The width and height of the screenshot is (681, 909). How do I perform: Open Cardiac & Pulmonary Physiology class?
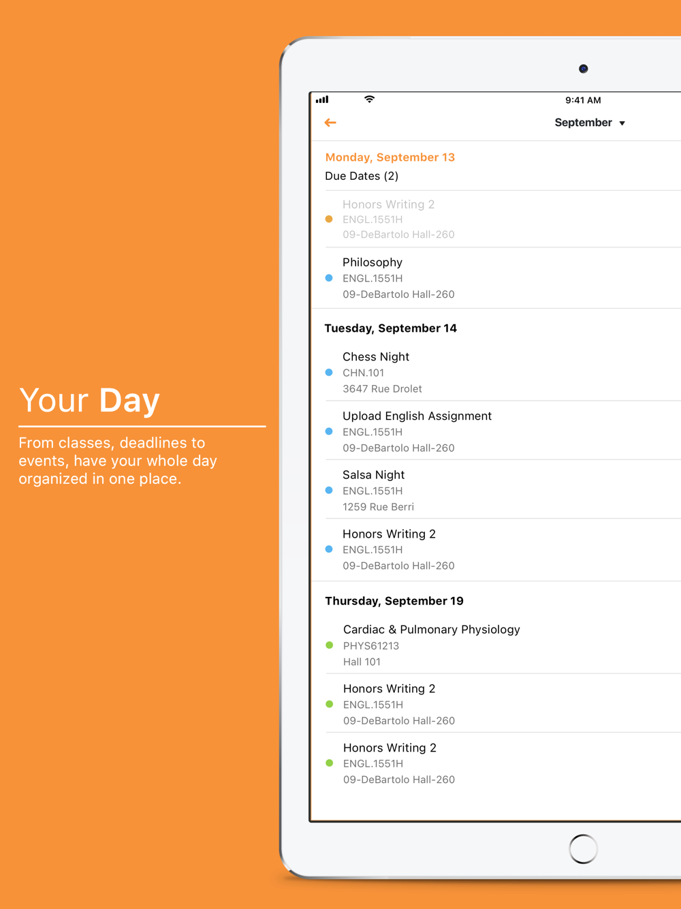[x=431, y=630]
